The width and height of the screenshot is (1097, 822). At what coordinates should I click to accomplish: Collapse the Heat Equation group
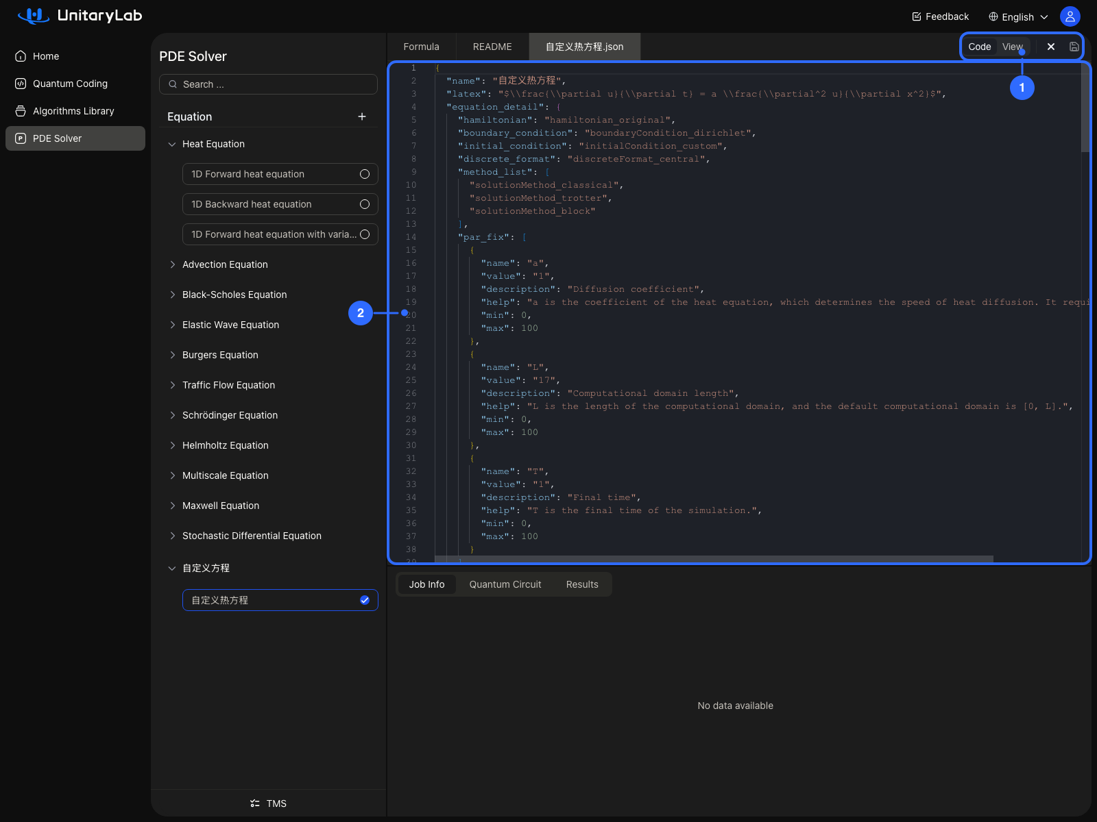(172, 144)
